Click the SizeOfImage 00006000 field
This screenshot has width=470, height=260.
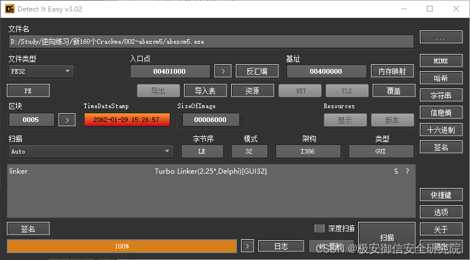coord(211,120)
